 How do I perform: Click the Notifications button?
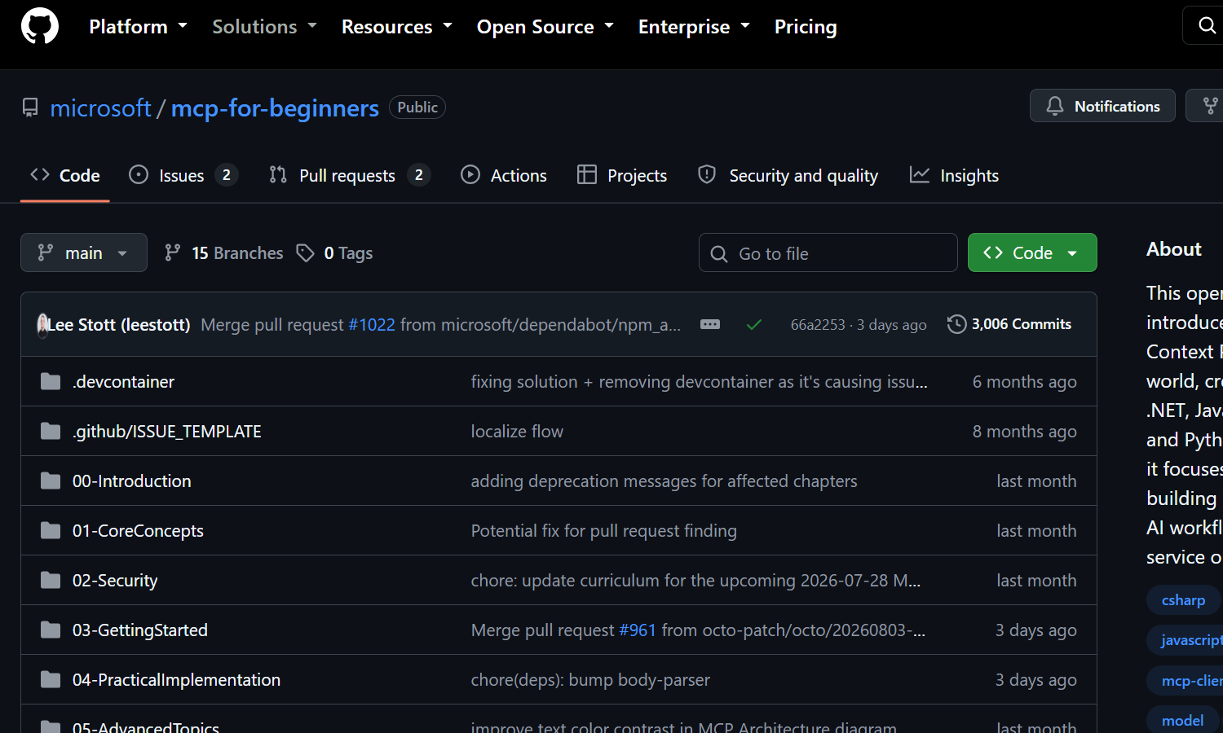1102,106
